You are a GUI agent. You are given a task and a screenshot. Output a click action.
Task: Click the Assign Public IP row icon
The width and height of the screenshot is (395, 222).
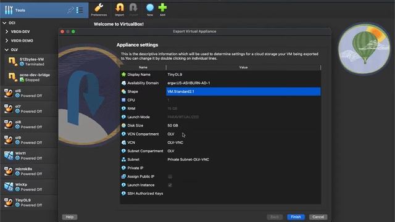(x=123, y=176)
